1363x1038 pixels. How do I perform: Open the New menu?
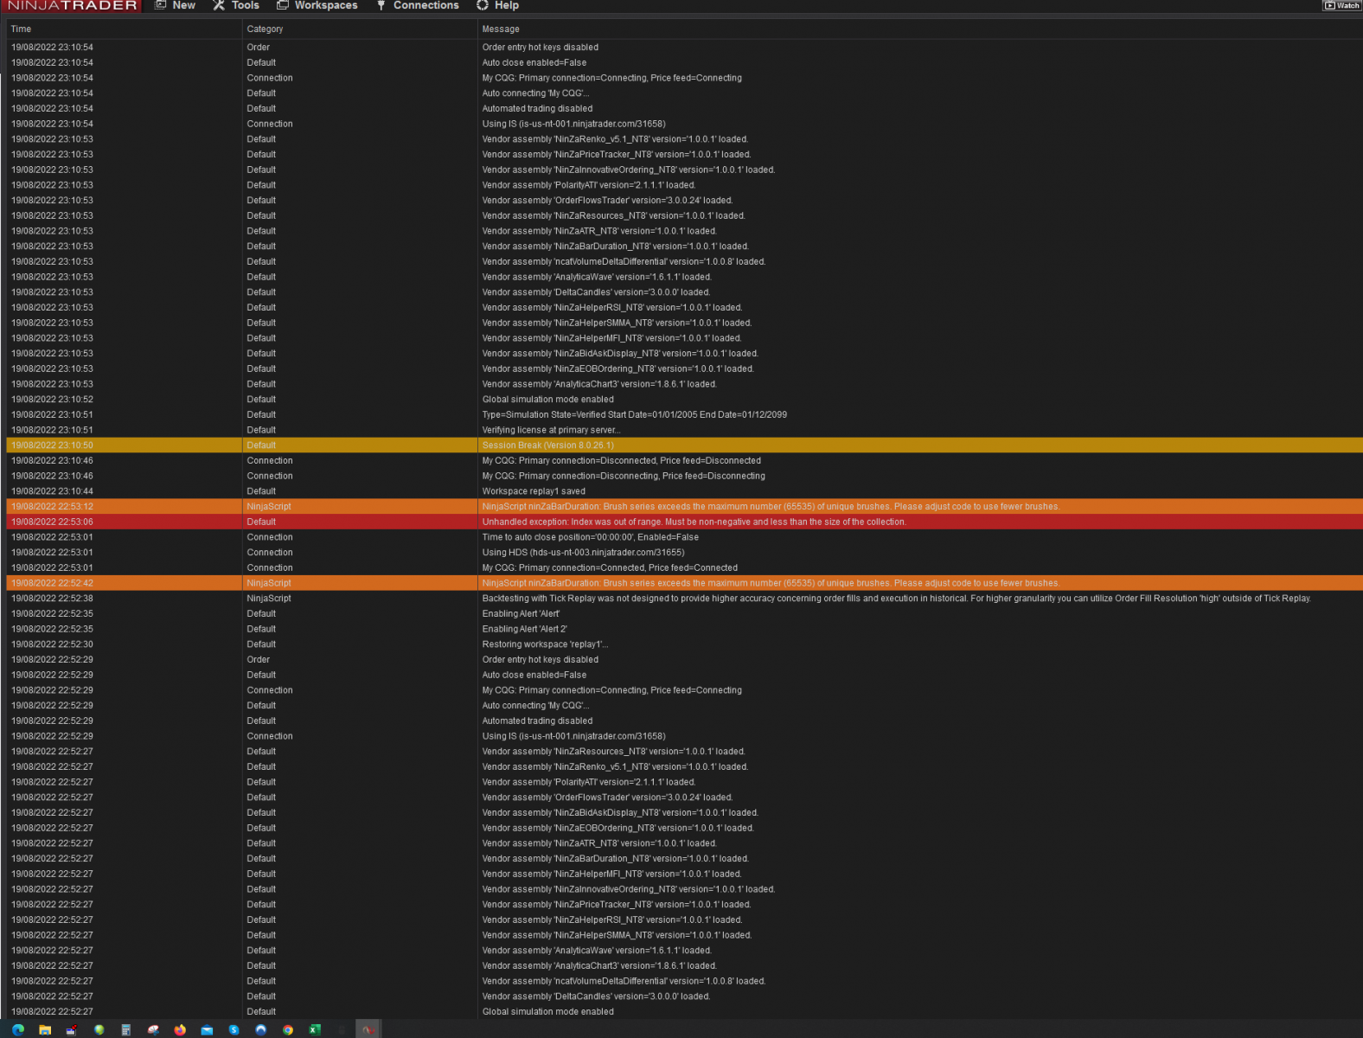[x=175, y=5]
